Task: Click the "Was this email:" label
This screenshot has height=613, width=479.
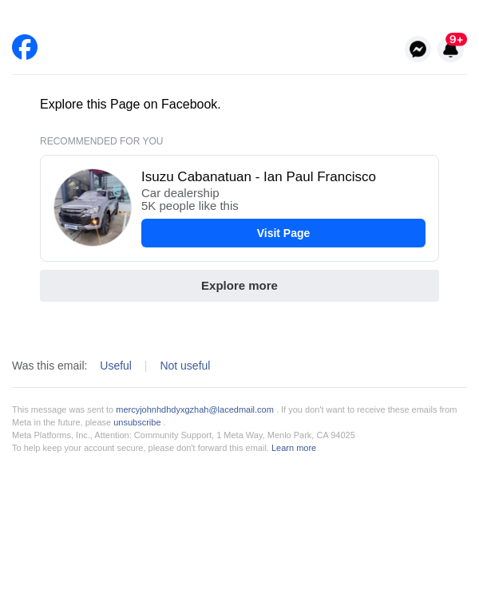Action: click(x=49, y=366)
